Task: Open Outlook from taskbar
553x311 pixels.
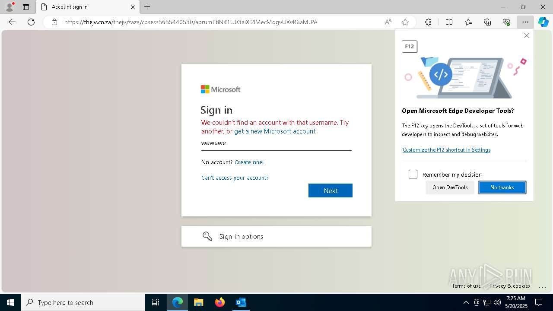Action: click(x=241, y=302)
